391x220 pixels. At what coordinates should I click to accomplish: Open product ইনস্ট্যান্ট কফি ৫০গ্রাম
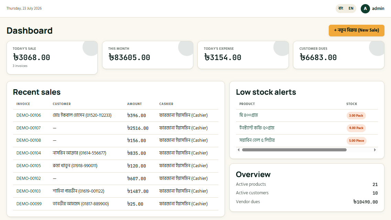click(257, 128)
